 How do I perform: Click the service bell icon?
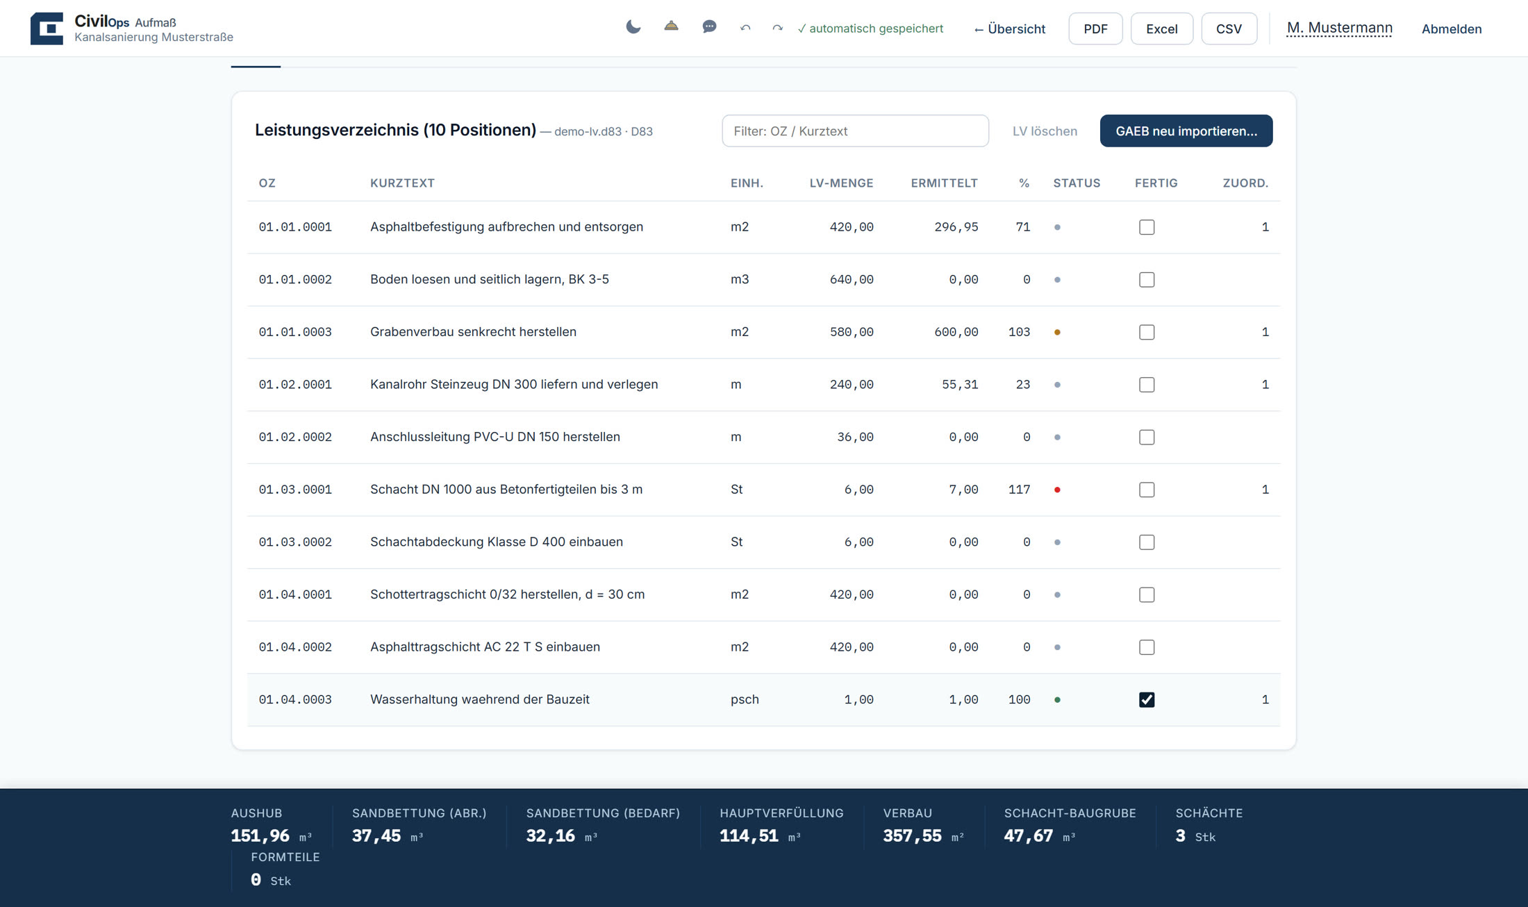tap(671, 27)
